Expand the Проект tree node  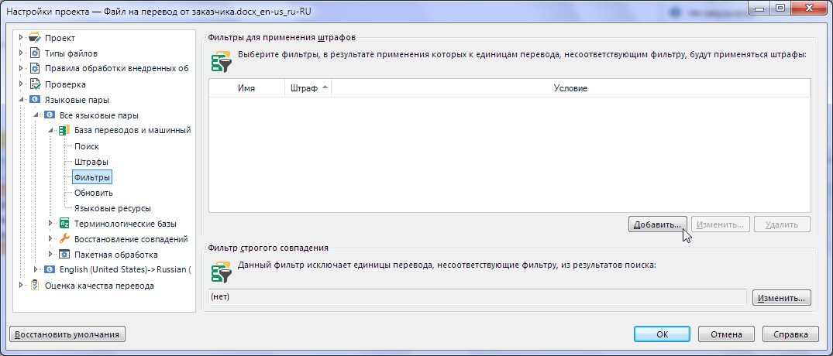pyautogui.click(x=21, y=38)
